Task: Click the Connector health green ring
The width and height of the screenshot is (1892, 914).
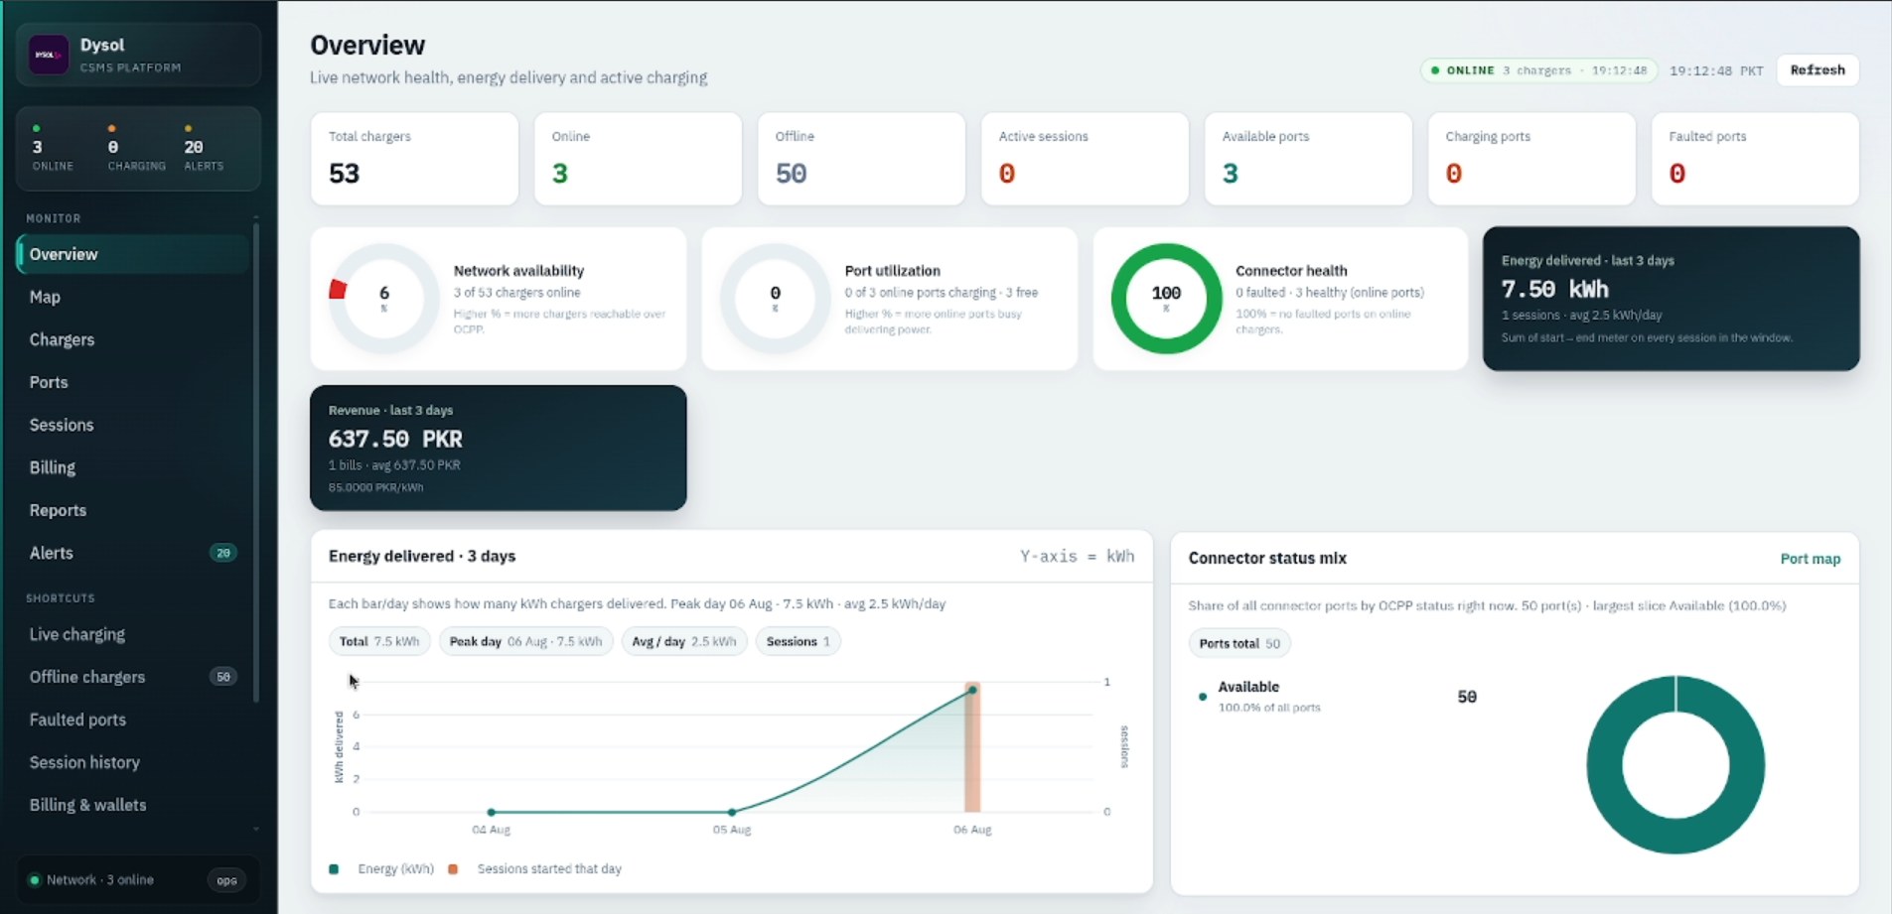Action: 1166,298
